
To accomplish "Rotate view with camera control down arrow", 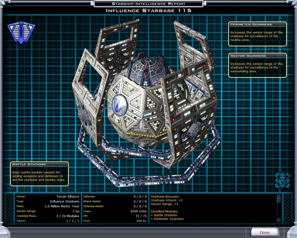I will click(282, 186).
